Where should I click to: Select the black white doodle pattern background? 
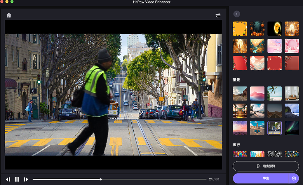pos(274,154)
